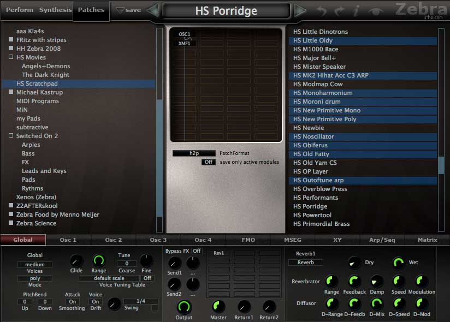Open the Osc 1 tab
This screenshot has width=450, height=322.
point(68,240)
